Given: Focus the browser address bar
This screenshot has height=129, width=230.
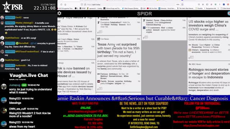Looking at the screenshot, I should click(x=129, y=5).
